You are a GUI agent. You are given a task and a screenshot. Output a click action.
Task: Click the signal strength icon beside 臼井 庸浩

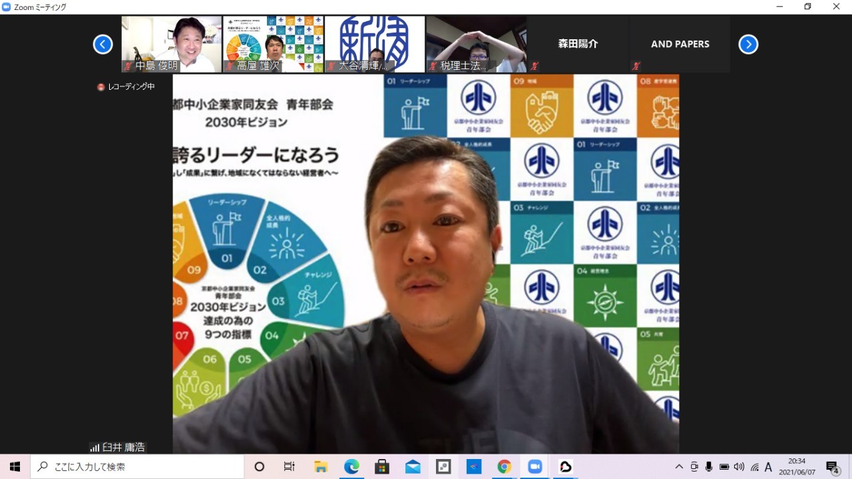(x=95, y=448)
